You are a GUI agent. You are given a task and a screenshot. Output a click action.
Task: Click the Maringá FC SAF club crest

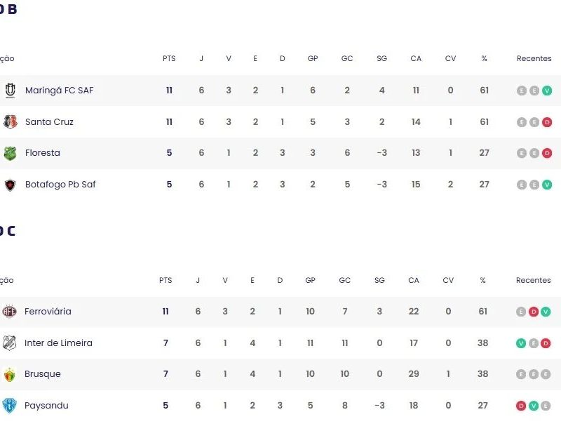10,91
